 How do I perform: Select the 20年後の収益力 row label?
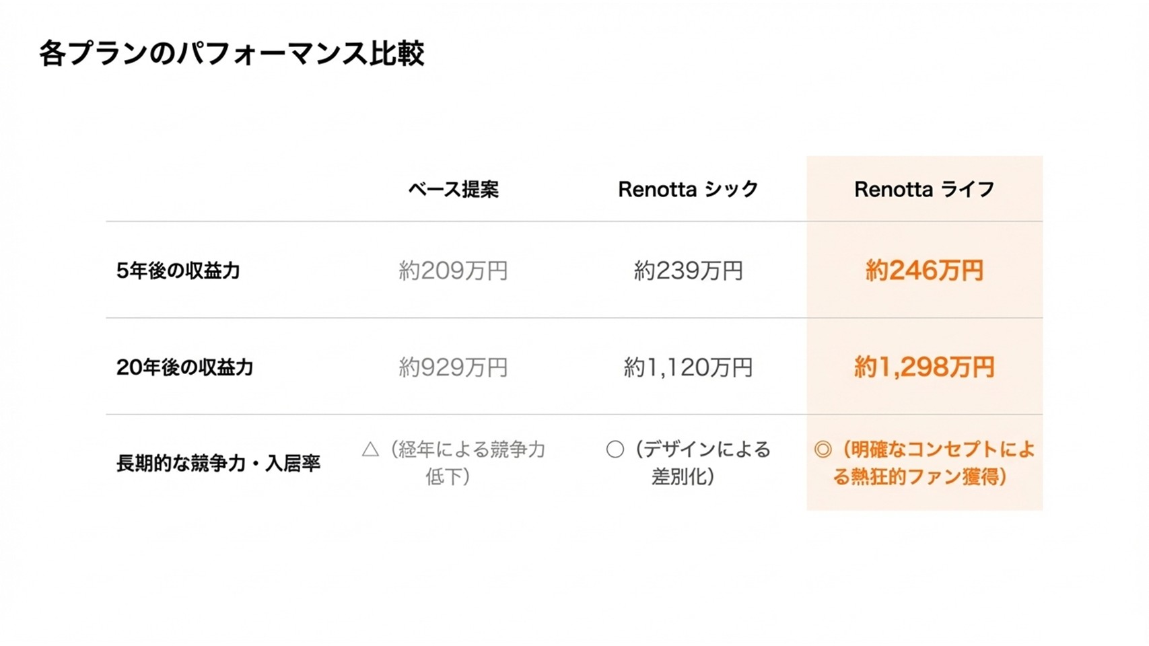tap(185, 367)
